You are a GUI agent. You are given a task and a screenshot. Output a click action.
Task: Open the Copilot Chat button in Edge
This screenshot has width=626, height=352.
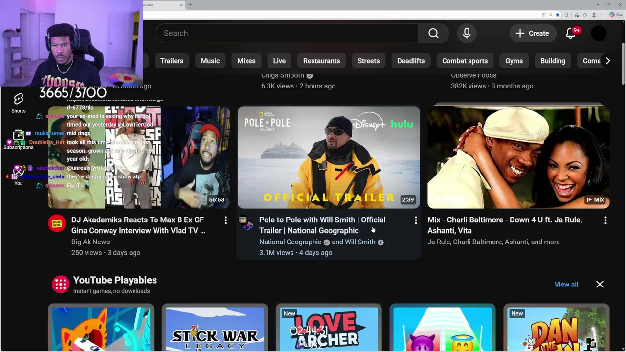pos(615,15)
